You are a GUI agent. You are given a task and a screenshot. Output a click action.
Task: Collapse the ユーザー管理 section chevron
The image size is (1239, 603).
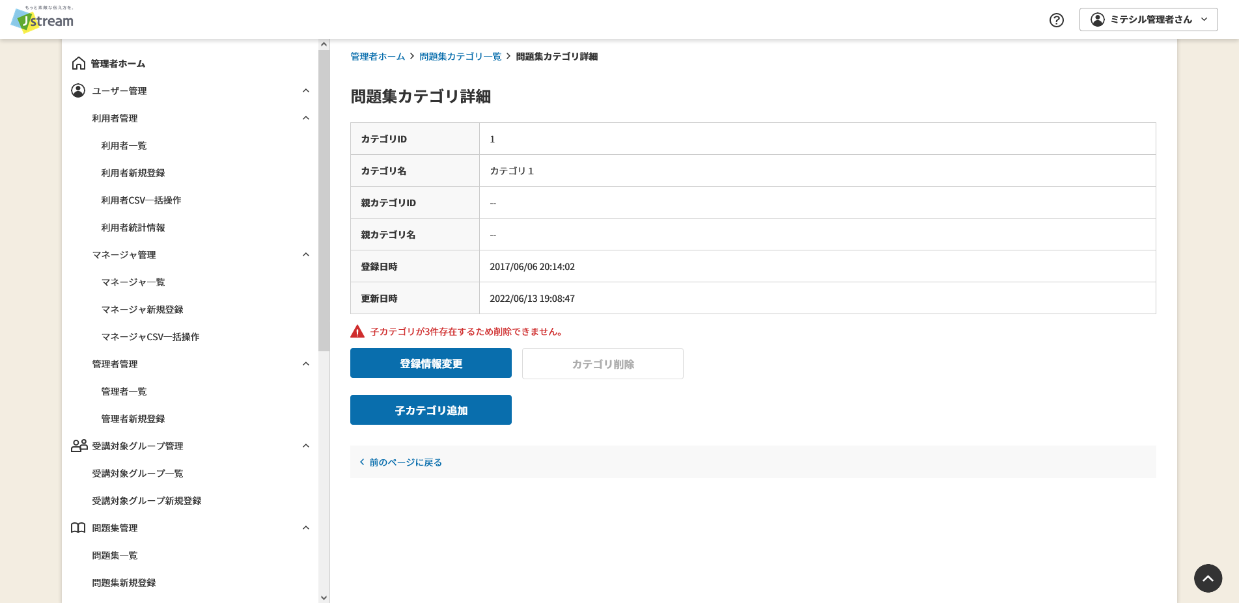pos(306,90)
